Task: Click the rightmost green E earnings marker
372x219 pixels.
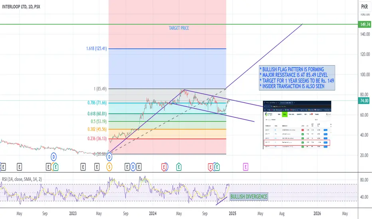Action: coord(217,167)
